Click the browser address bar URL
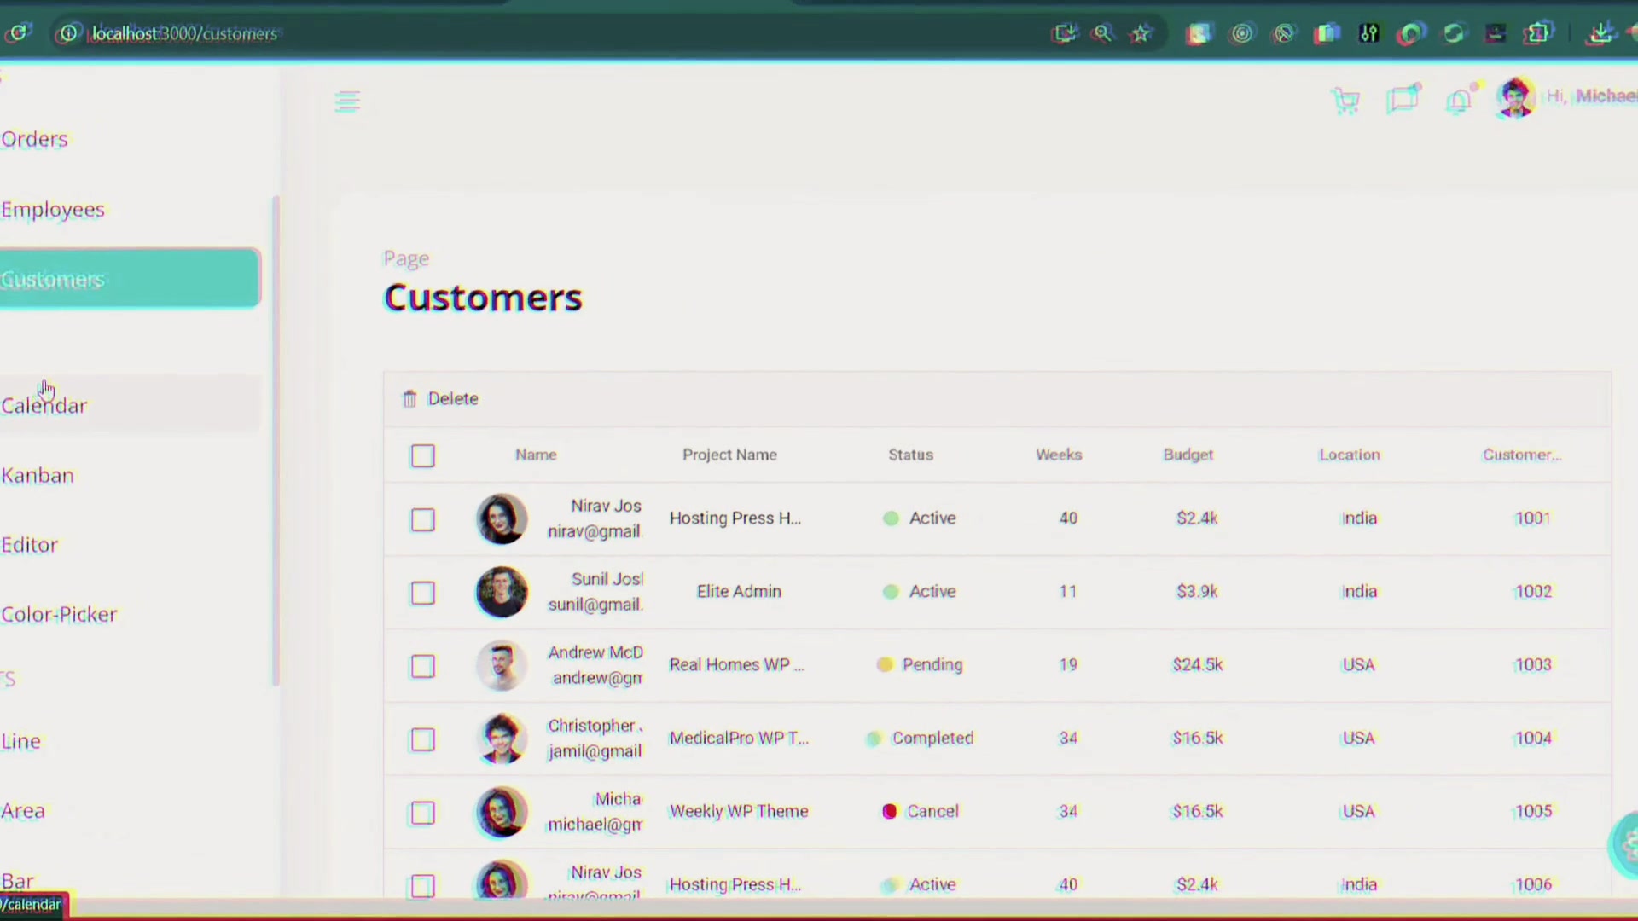Screen dimensions: 1638x921 click(x=185, y=33)
